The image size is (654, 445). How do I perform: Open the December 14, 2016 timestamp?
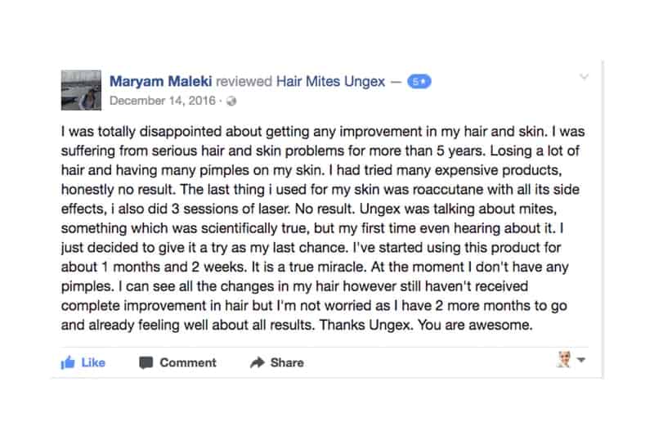click(163, 101)
